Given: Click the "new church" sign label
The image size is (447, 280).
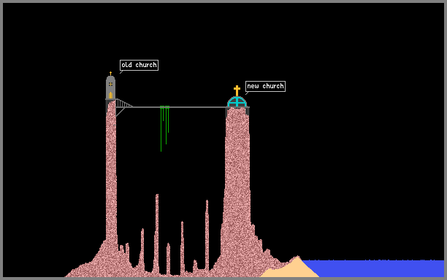Looking at the screenshot, I should (x=265, y=86).
